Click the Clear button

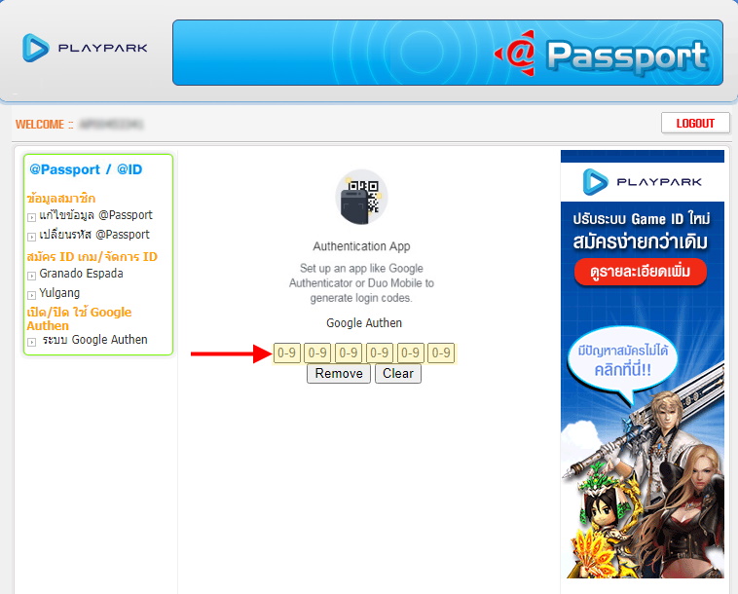pyautogui.click(x=398, y=374)
